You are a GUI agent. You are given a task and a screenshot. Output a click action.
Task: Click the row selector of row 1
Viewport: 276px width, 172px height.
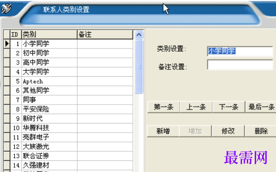(x=7, y=44)
